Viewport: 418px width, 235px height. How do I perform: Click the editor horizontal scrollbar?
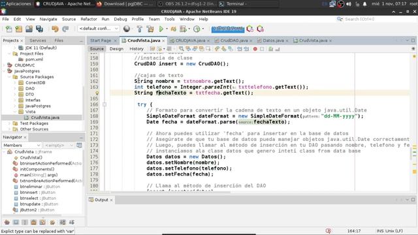[170, 192]
